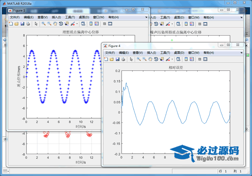Open 帮助(H) menu in Figure 4
This screenshot has width=252, height=176.
click(x=209, y=52)
